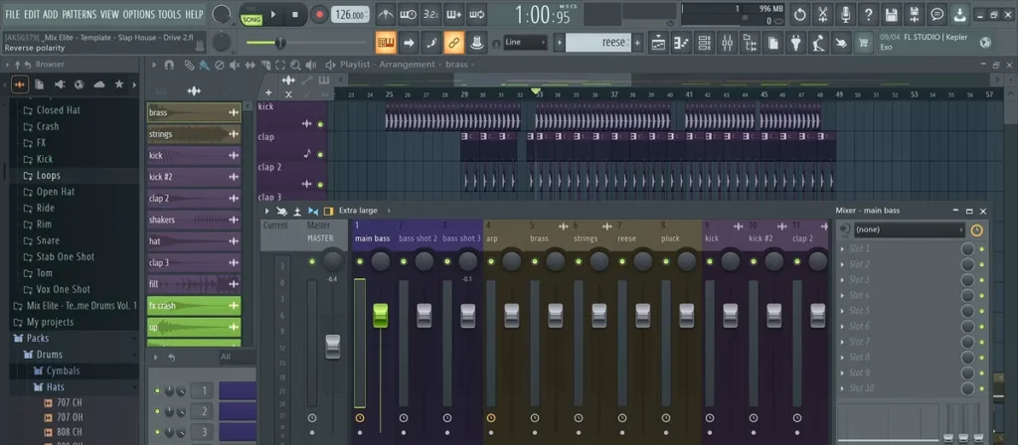Open the reese pattern selector dropdown arrow
The height and width of the screenshot is (445, 1018).
[560, 43]
